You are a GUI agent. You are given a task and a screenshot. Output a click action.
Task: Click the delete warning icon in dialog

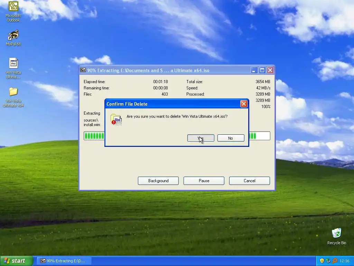click(116, 119)
